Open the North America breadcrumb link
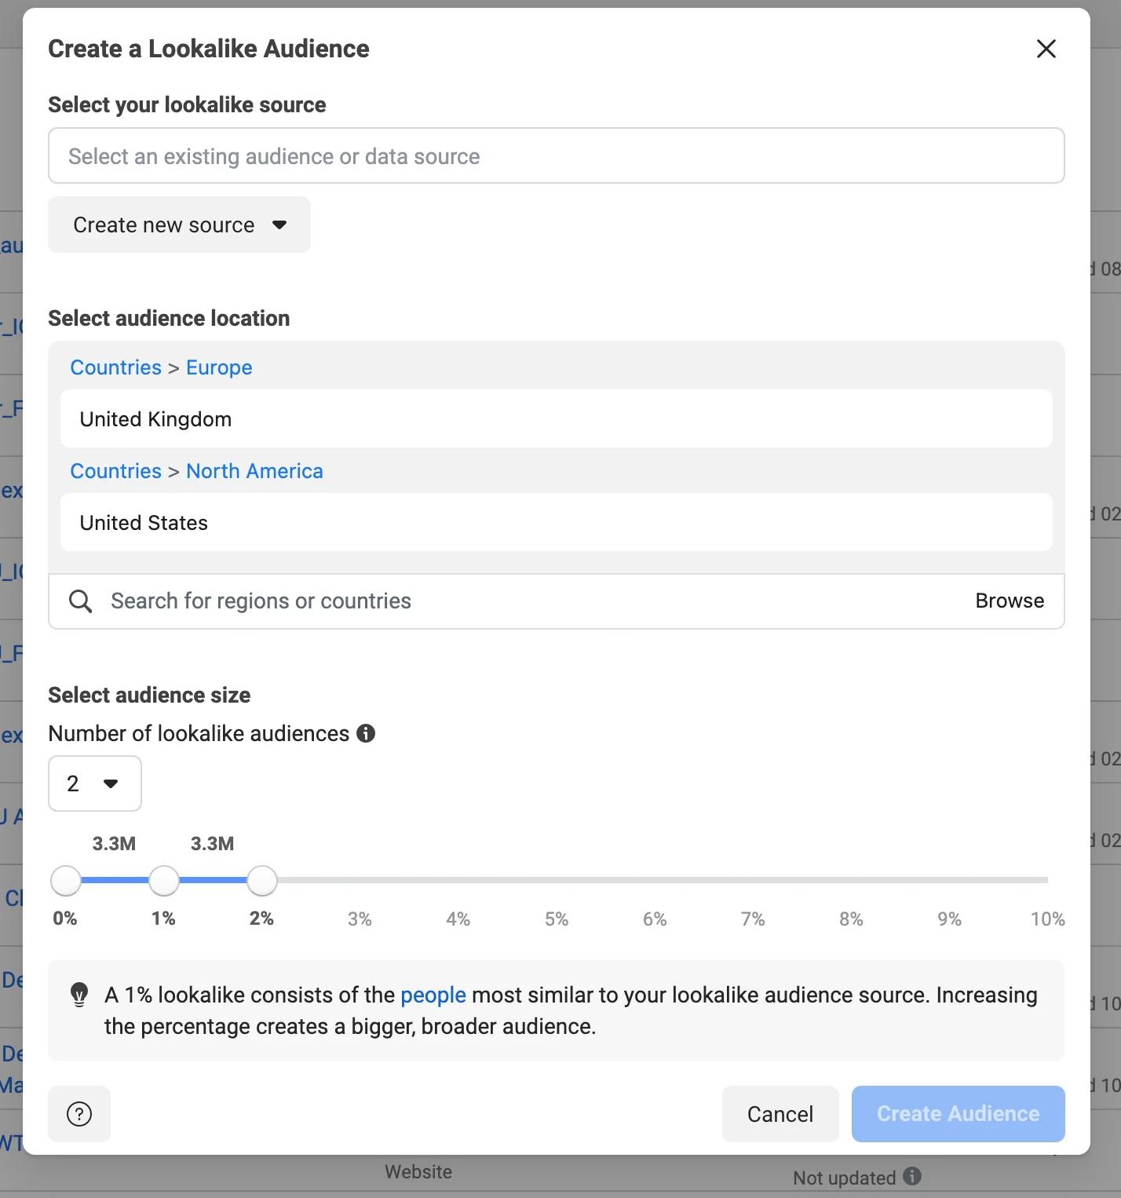The width and height of the screenshot is (1121, 1198). (x=254, y=471)
